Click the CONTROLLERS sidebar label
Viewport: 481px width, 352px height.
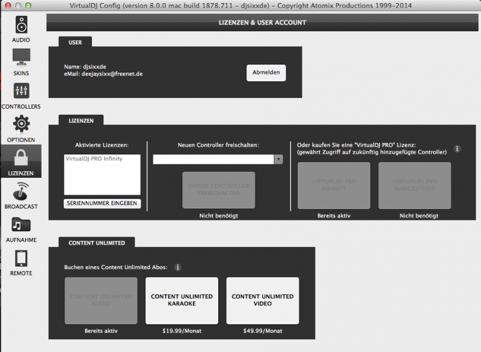(x=21, y=106)
